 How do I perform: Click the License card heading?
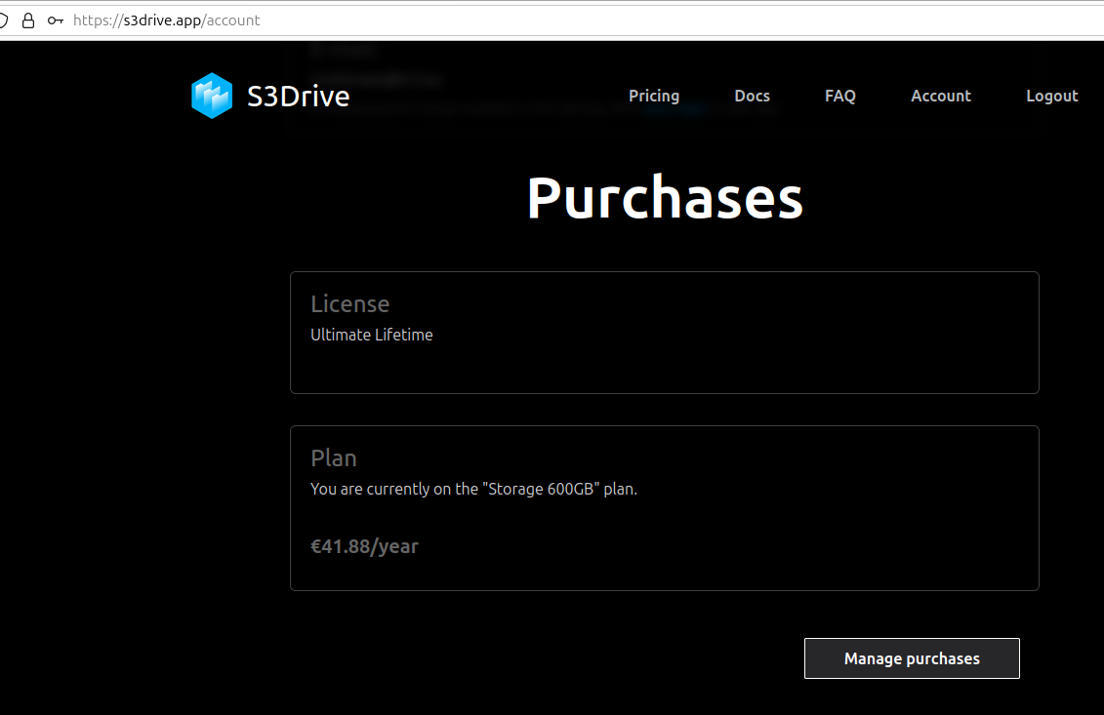pyautogui.click(x=349, y=304)
